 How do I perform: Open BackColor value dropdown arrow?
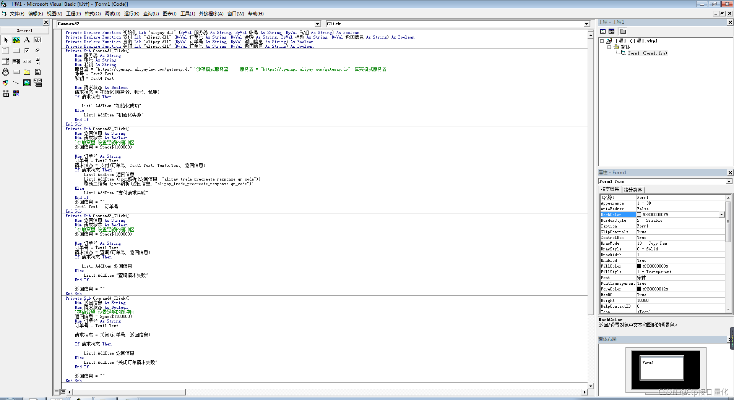721,215
